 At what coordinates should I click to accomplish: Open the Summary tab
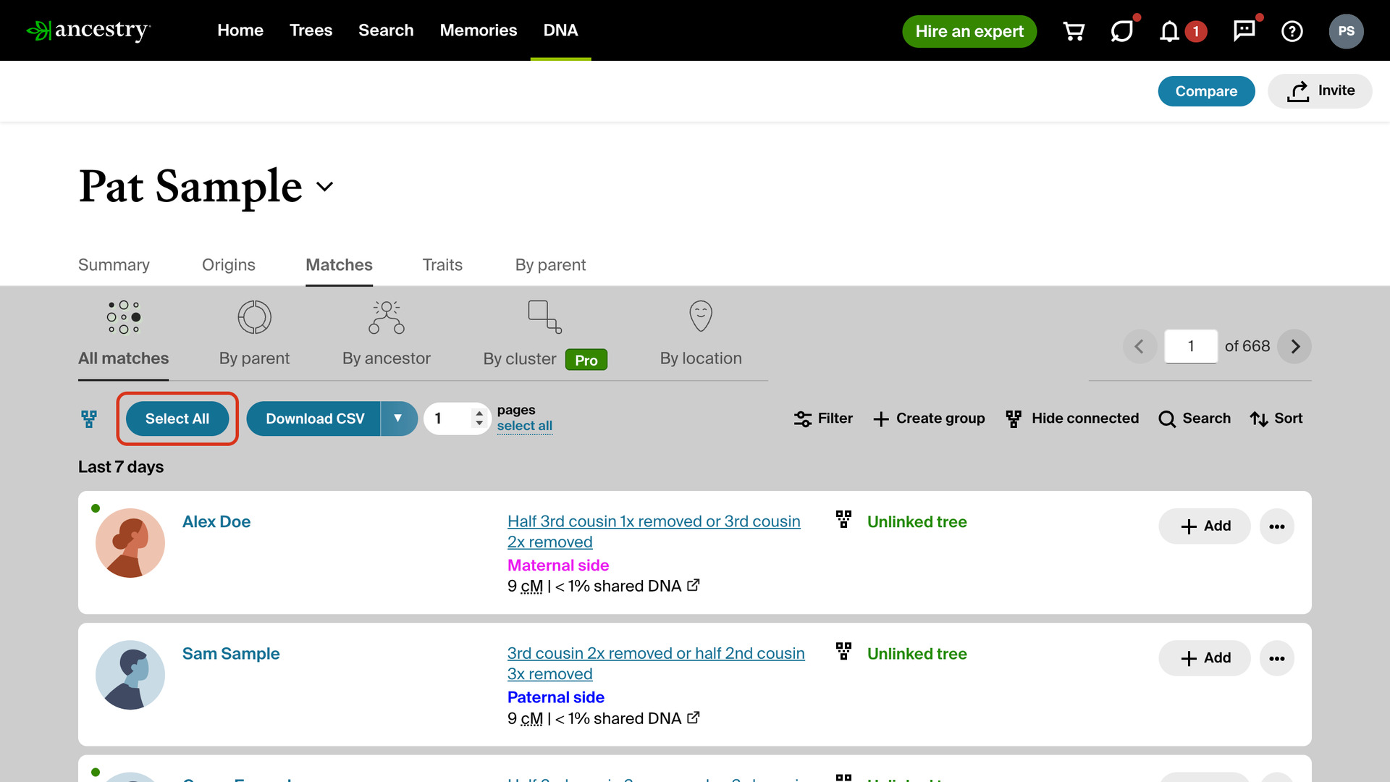pos(114,265)
